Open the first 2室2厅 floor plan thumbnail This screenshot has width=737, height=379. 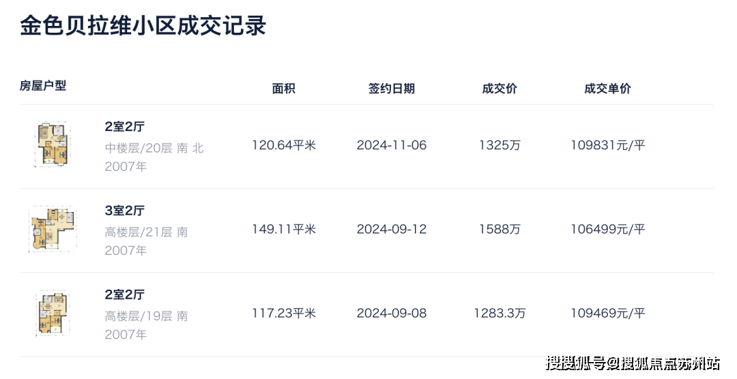click(53, 145)
